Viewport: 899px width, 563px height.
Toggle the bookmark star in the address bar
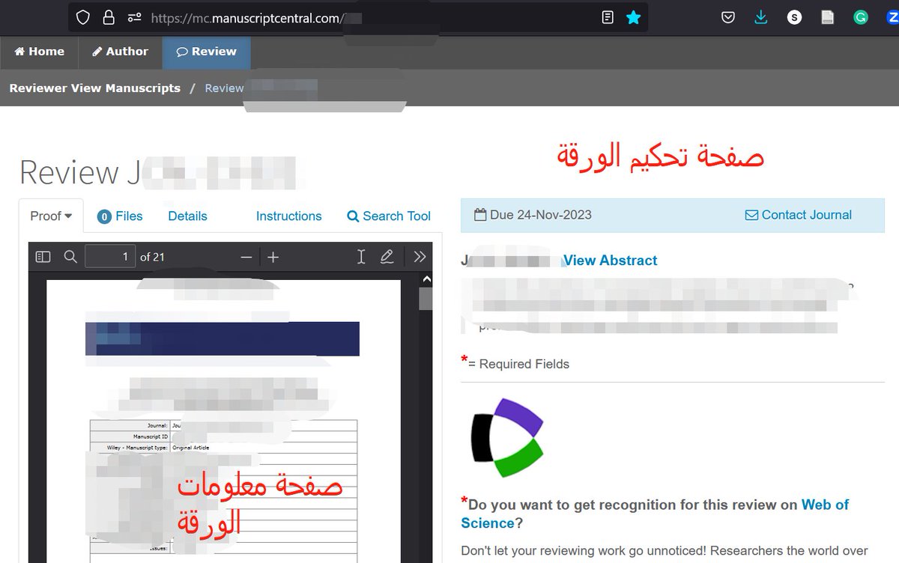[633, 16]
